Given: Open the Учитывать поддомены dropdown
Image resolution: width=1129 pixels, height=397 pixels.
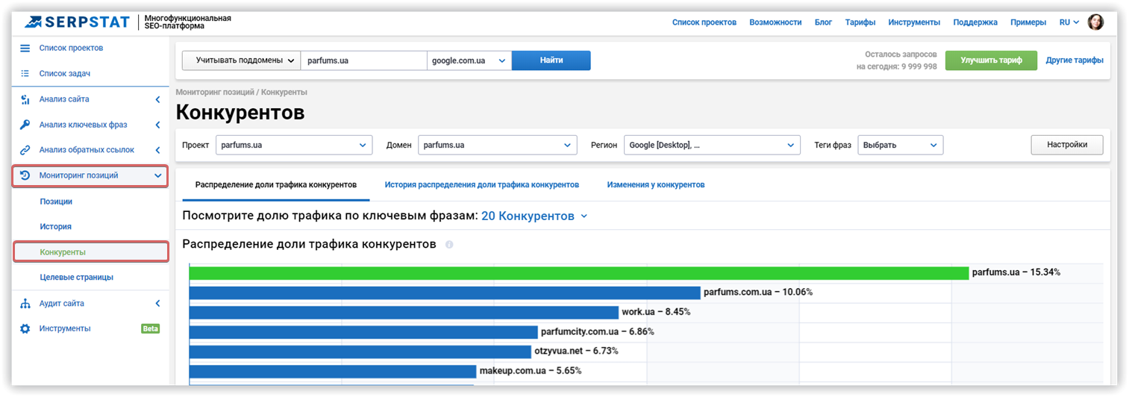Looking at the screenshot, I should pyautogui.click(x=241, y=60).
